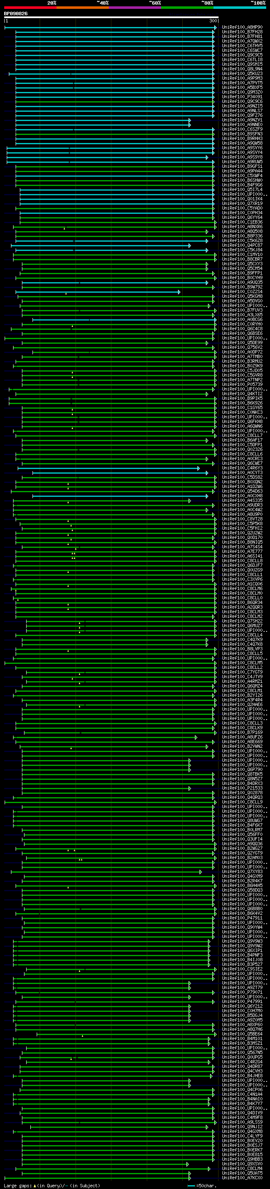The width and height of the screenshot is (270, 1189).
Task: Select the orange ~40% legend segment
Action: 83,8
